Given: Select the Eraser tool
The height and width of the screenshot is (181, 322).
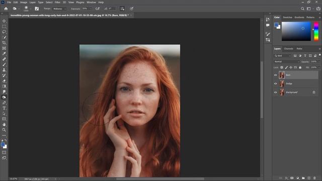Looking at the screenshot, I should coord(4,81).
